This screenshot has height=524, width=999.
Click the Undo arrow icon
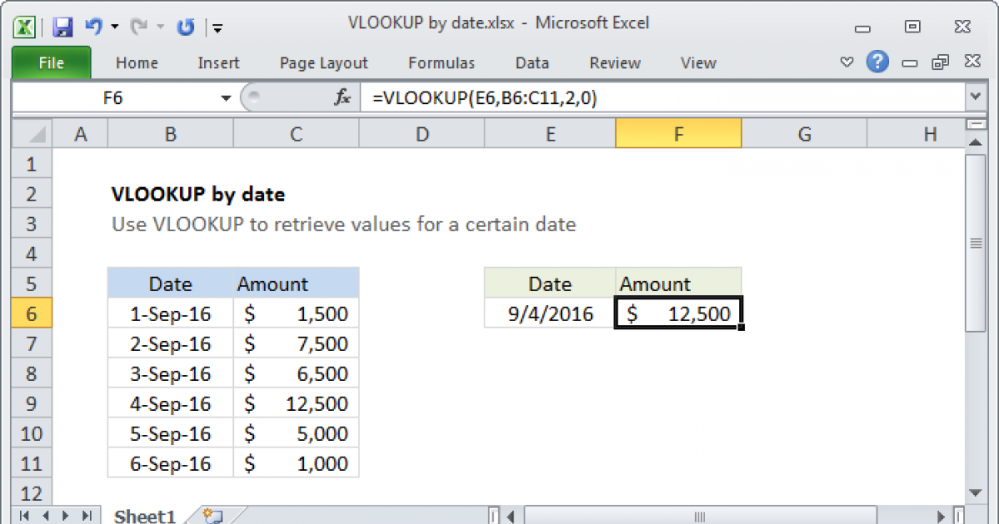point(92,27)
